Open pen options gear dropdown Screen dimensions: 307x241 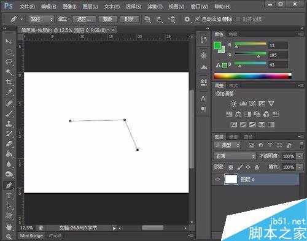tap(187, 20)
